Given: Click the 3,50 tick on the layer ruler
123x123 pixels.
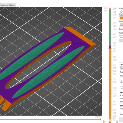Looking at the screenshot, I should [114, 57].
